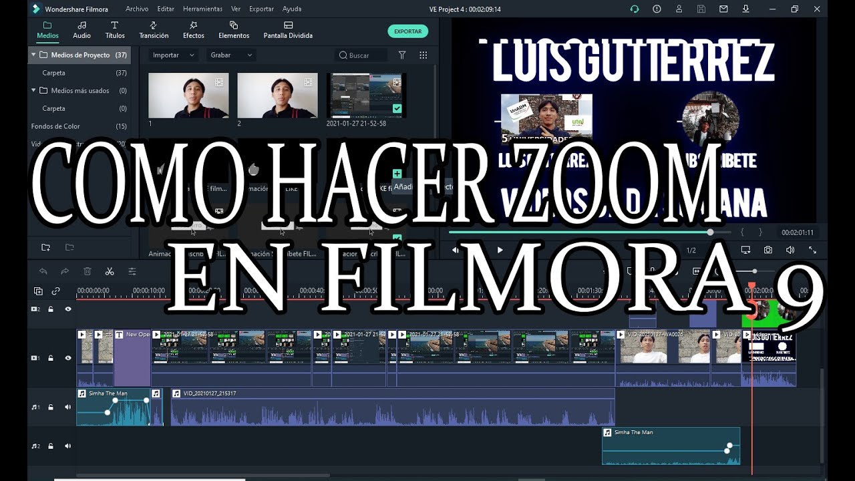Click the redo arrow in timeline toolbar

(65, 271)
